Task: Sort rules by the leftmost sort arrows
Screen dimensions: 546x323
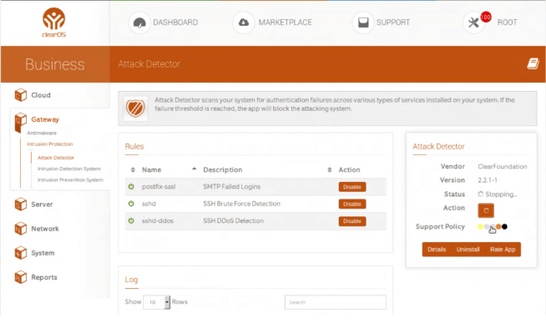Action: (x=133, y=170)
